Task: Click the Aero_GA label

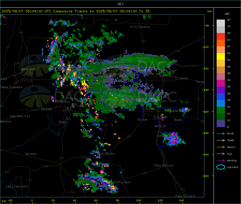Action: pyautogui.click(x=160, y=126)
